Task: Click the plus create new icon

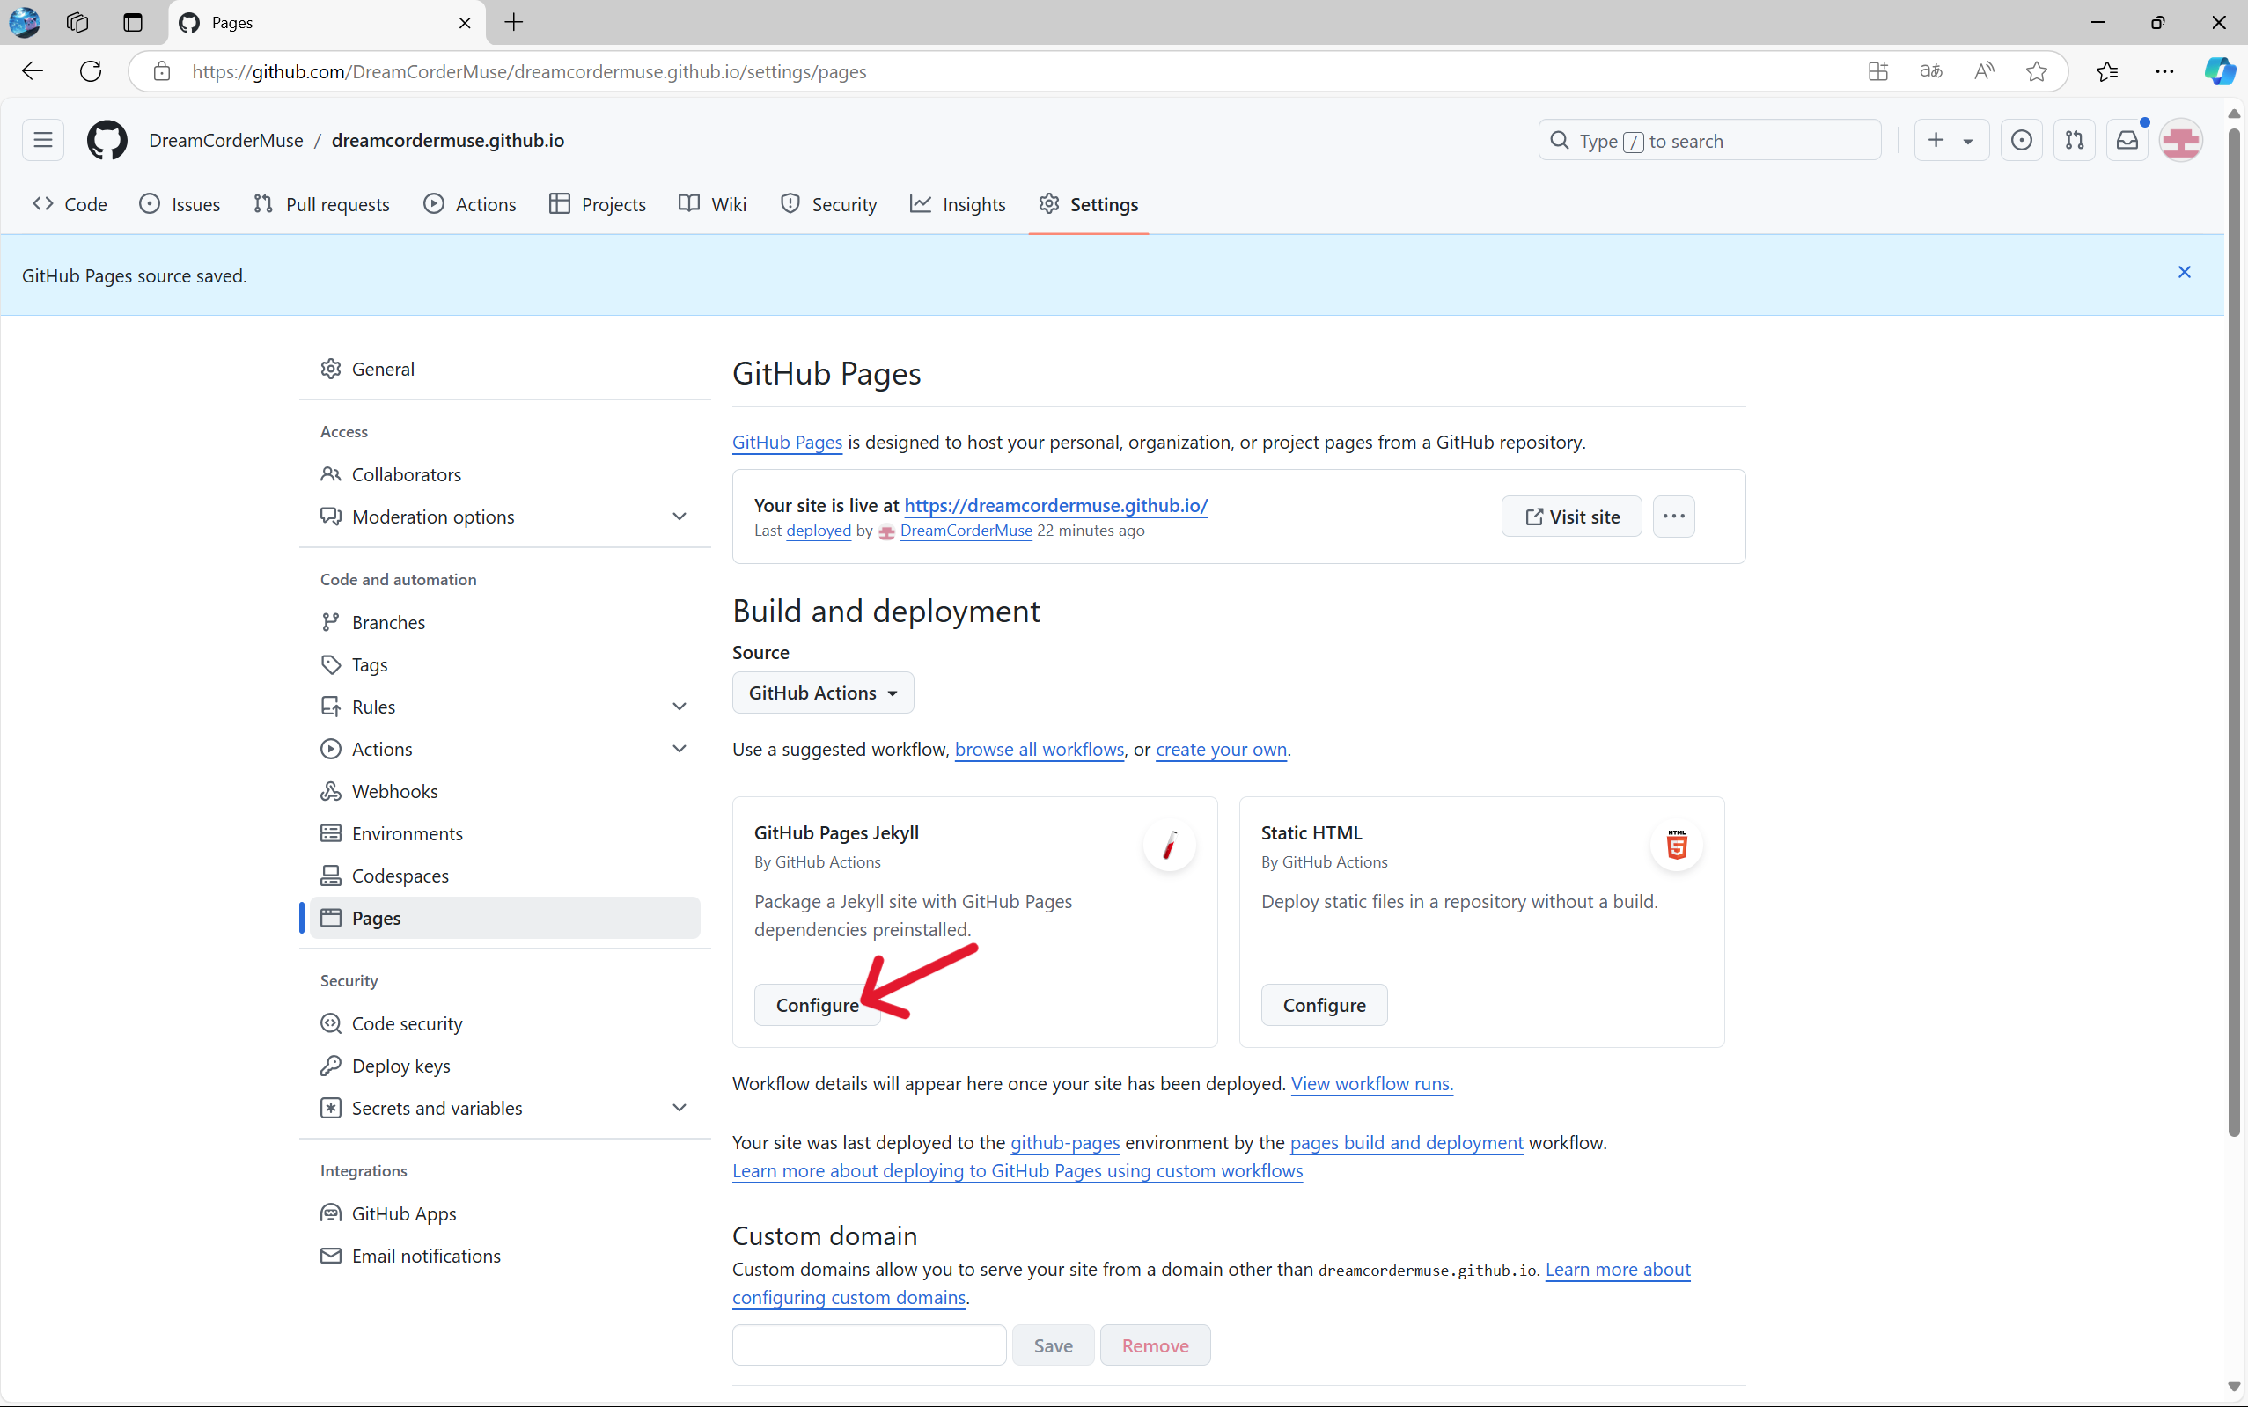Action: [x=1936, y=141]
